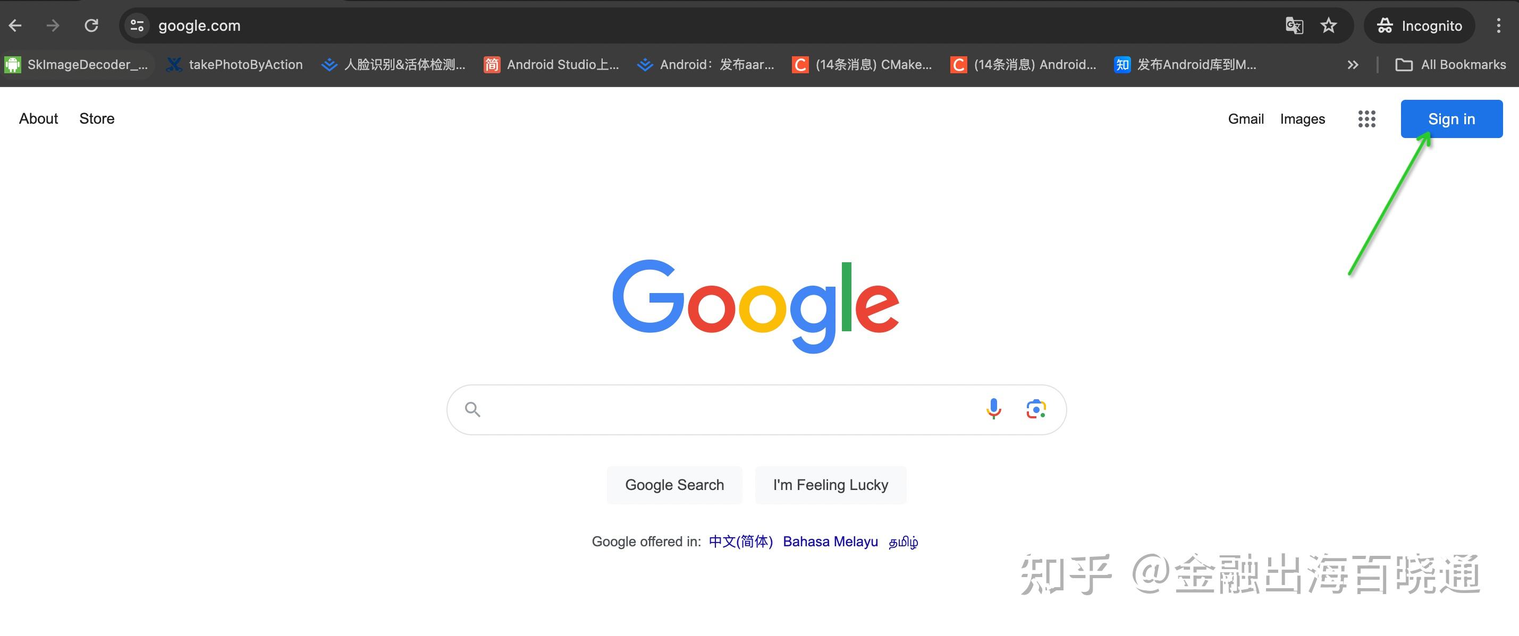
Task: Click the About link in top navigation
Action: click(38, 118)
